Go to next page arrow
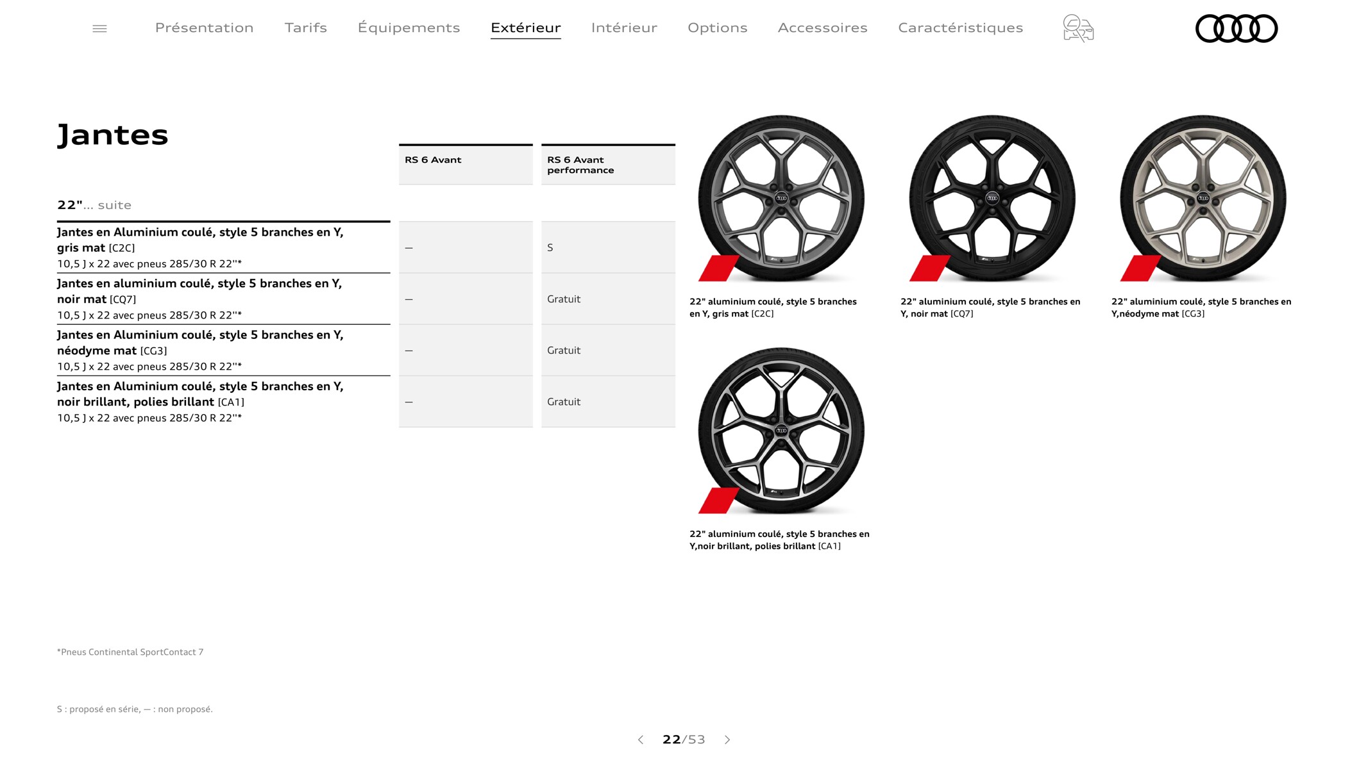 coord(727,740)
